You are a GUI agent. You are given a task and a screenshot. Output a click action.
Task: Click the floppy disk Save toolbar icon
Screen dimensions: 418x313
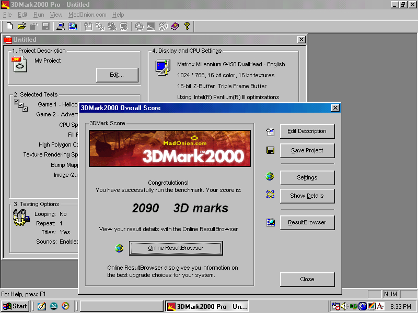pos(46,26)
